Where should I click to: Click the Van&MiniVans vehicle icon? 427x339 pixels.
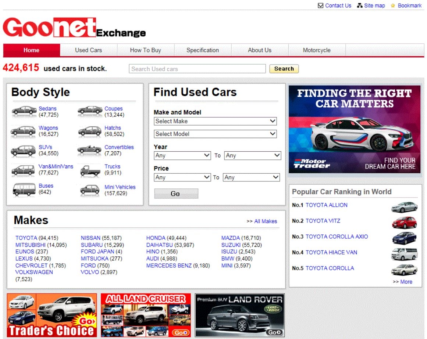click(23, 170)
